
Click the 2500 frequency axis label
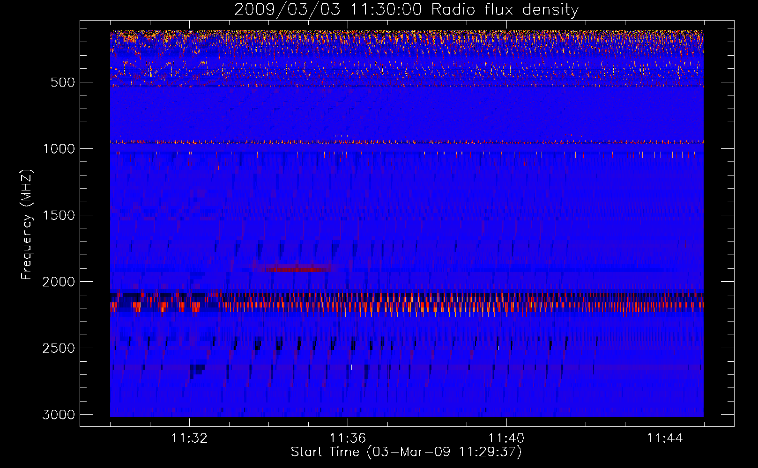point(59,348)
